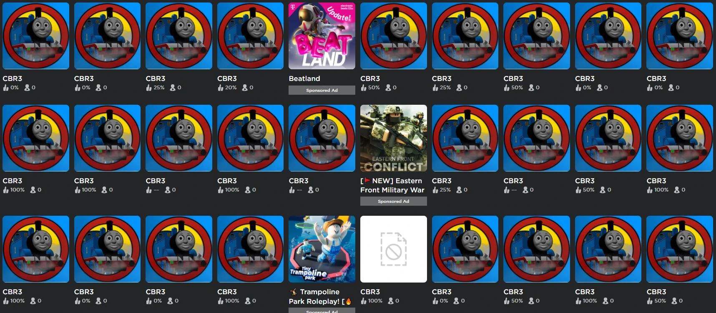Screen dimensions: 716x313
Task: Click the Beatland game title
Action: coord(304,78)
